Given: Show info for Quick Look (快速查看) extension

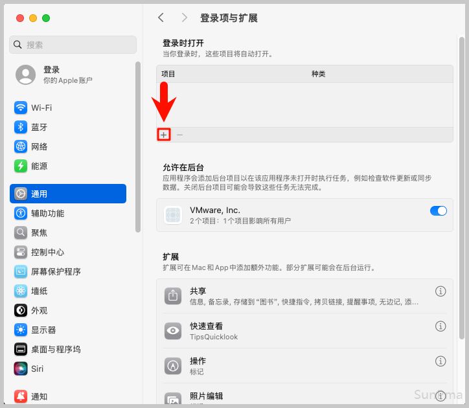Looking at the screenshot, I should pyautogui.click(x=440, y=326).
